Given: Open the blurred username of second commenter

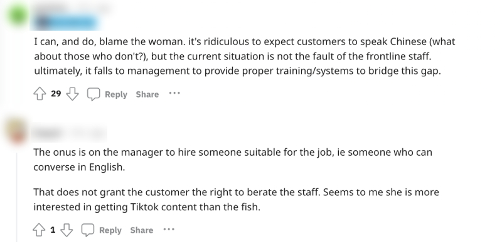Looking at the screenshot, I should (x=48, y=133).
